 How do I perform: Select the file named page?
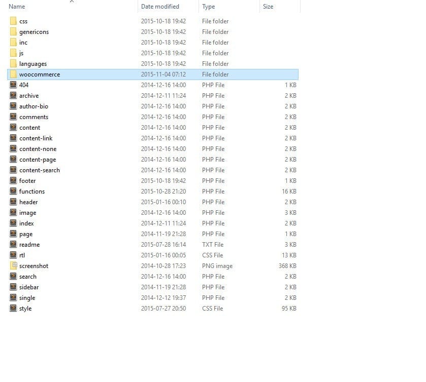26,234
